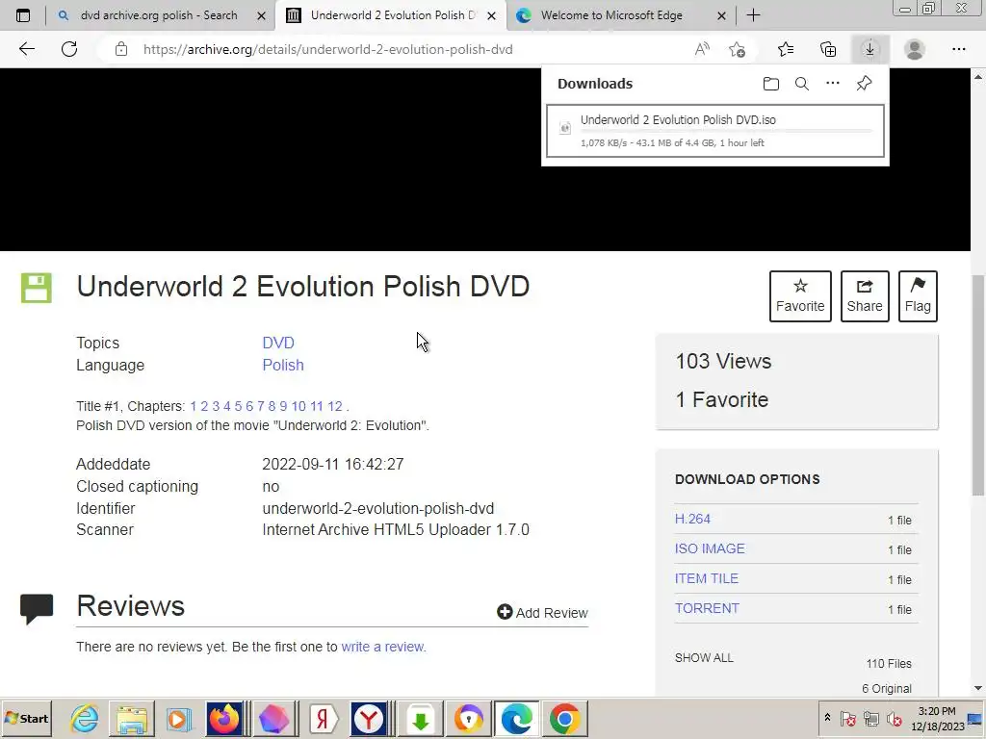Switch to dvd archive.org polish Search tab

159,15
